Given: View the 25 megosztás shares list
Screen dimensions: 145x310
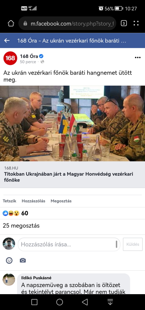Looking at the screenshot, I should click(21, 226).
